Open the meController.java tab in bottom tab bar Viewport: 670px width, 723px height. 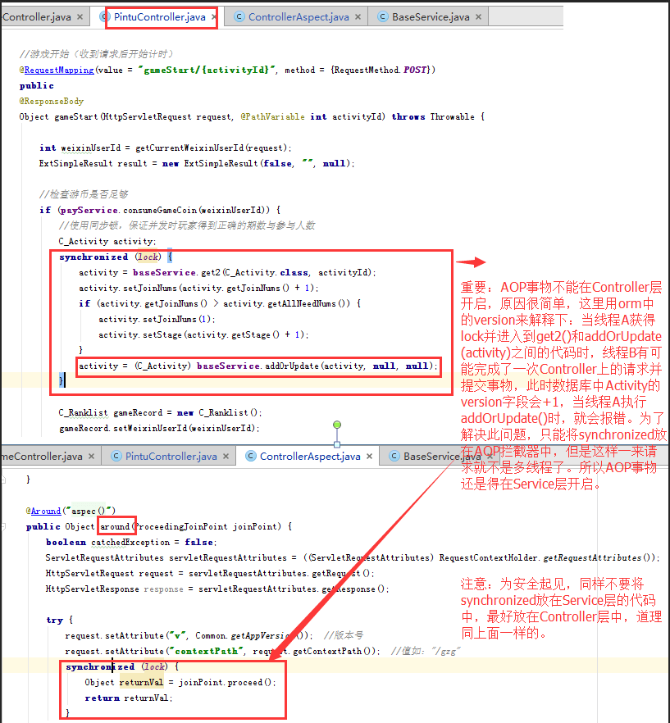[x=42, y=457]
